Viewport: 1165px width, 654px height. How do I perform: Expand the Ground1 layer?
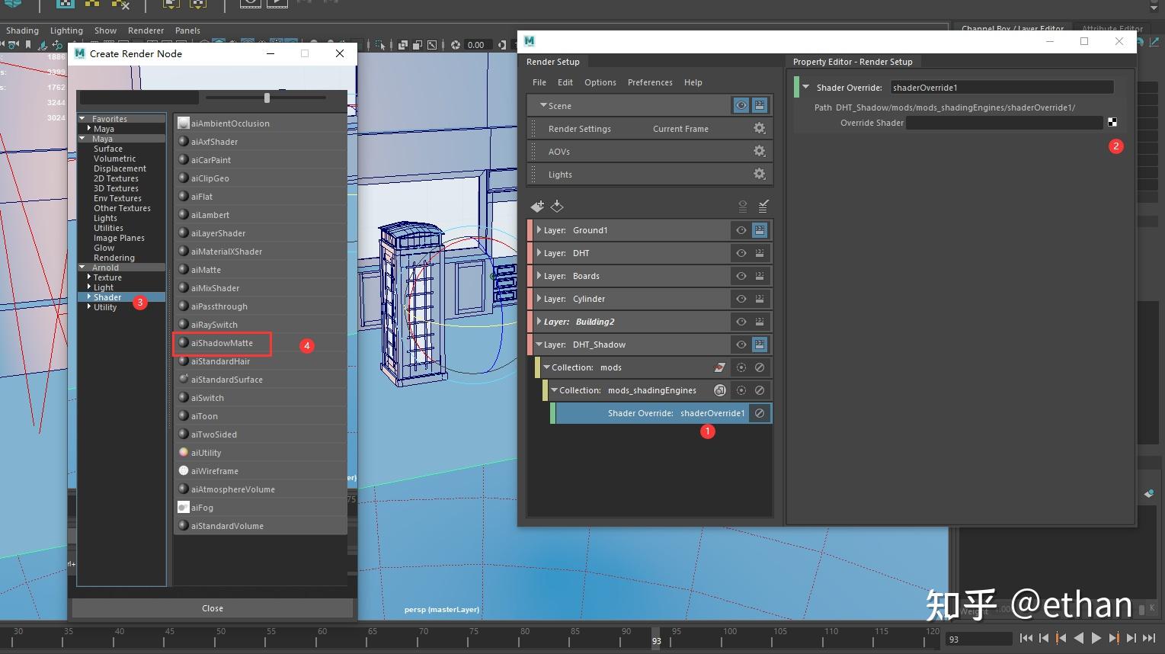click(539, 229)
